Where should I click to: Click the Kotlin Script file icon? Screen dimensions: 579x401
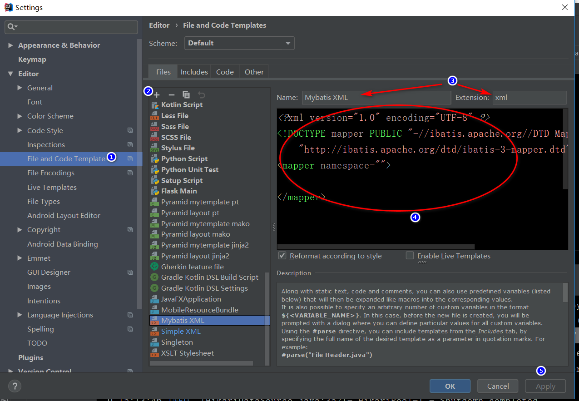(x=154, y=105)
